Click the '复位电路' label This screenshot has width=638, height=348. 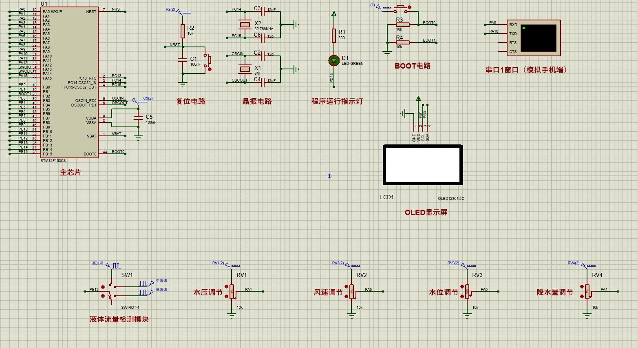tap(191, 101)
